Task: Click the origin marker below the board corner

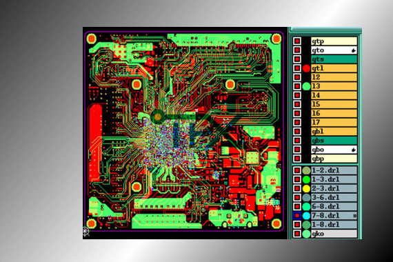Action: tap(86, 232)
